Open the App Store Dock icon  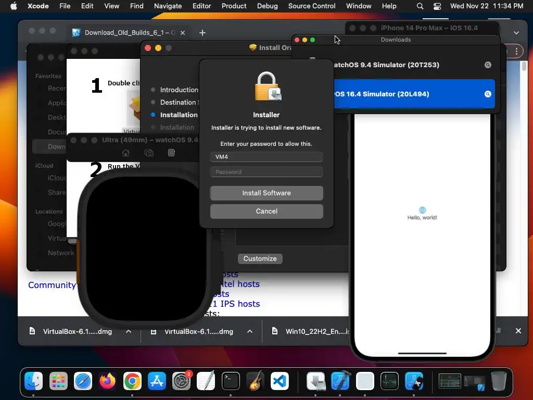157,381
